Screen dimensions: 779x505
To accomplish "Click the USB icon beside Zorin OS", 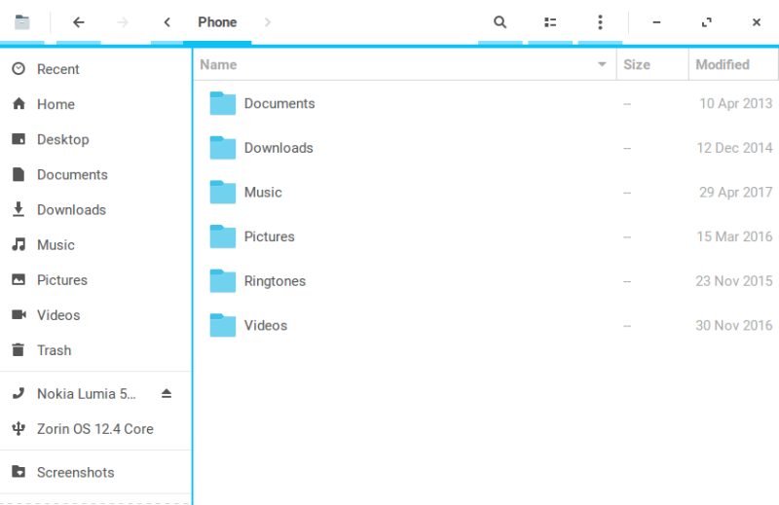I will coord(19,428).
